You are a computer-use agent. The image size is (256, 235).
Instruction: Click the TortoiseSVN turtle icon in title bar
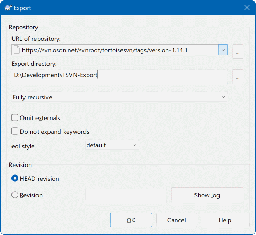coord(8,8)
